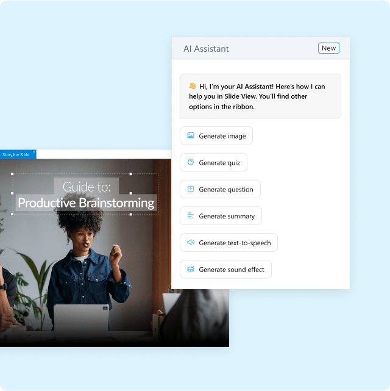
Task: Click the laptop in the slide image
Action: tap(82, 317)
